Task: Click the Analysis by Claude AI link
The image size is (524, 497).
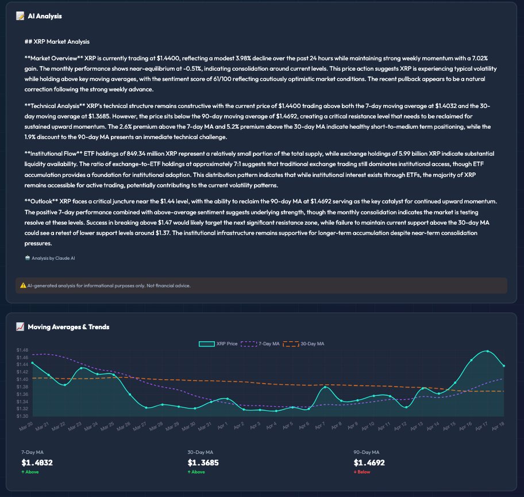Action: click(x=55, y=259)
